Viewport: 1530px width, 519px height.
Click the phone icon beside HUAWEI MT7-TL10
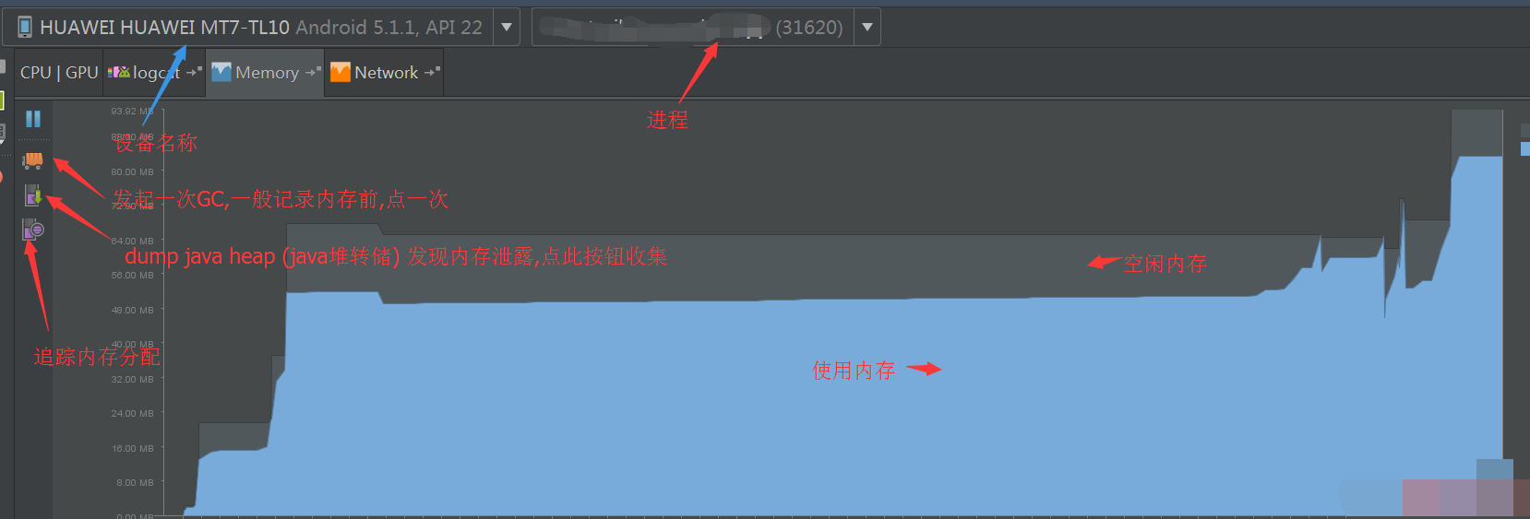pyautogui.click(x=25, y=27)
